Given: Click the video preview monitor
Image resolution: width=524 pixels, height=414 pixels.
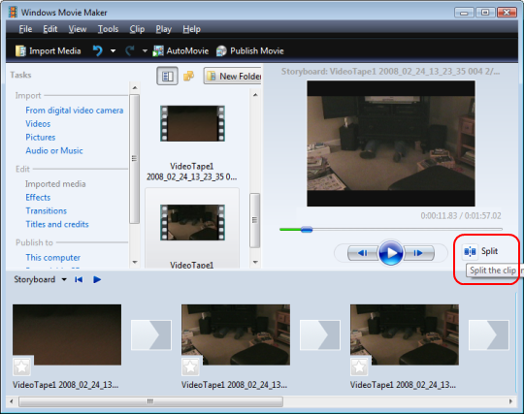Looking at the screenshot, I should [x=391, y=143].
